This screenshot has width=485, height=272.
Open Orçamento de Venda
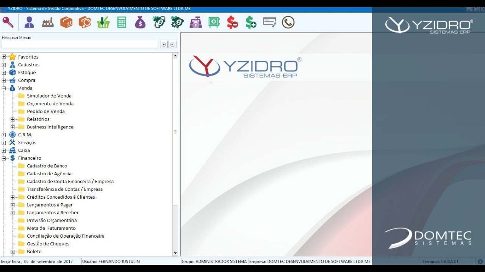[x=50, y=104]
